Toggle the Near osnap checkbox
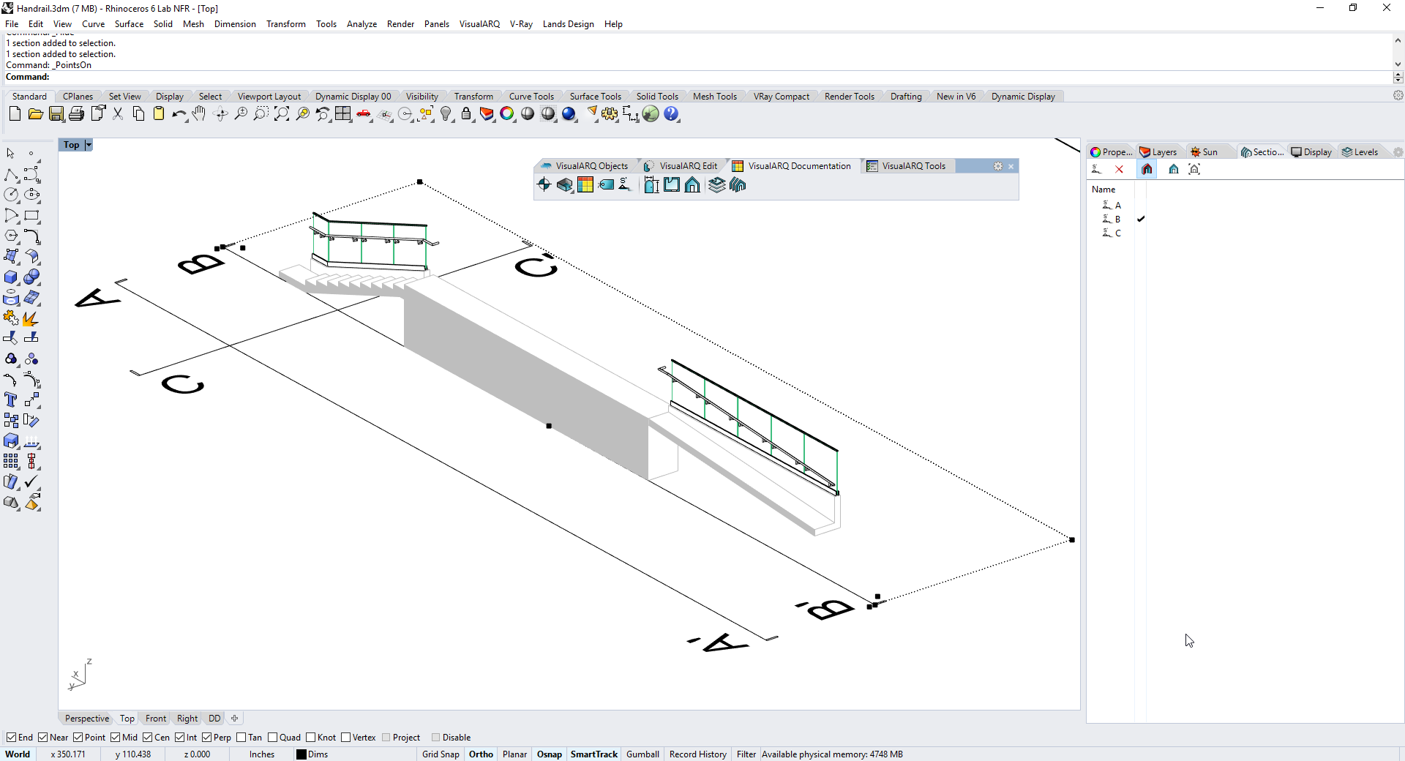 42,738
